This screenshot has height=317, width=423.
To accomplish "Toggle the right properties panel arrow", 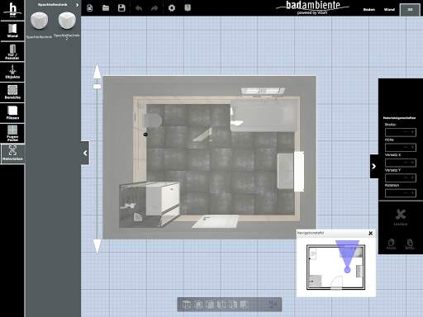I will click(373, 166).
